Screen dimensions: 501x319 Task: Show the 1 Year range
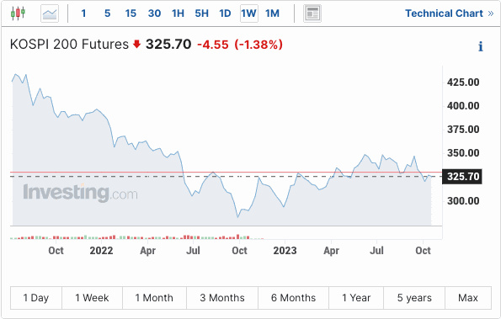pyautogui.click(x=356, y=298)
